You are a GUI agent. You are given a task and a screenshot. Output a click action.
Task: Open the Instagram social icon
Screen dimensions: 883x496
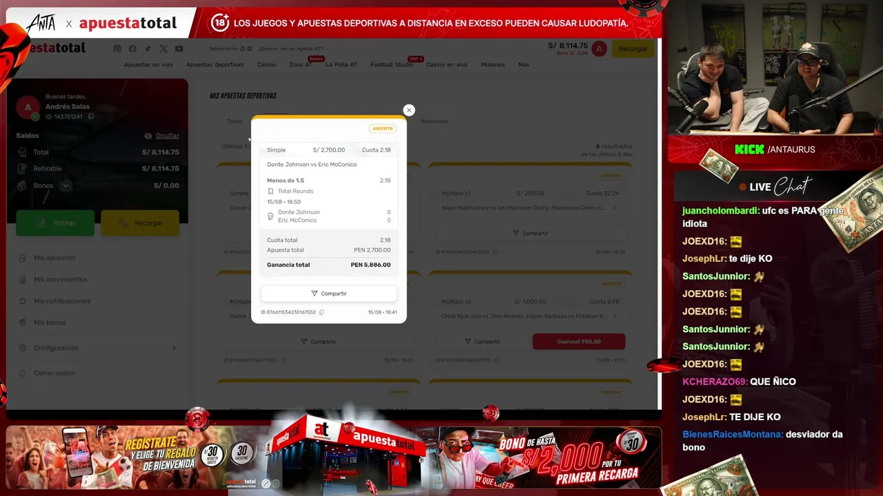click(x=117, y=48)
